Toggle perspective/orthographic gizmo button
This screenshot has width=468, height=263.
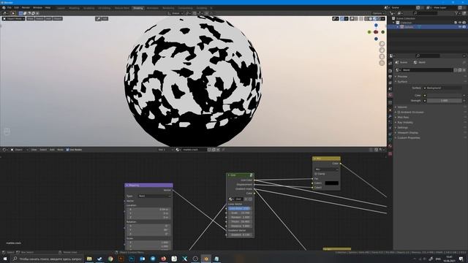[382, 63]
